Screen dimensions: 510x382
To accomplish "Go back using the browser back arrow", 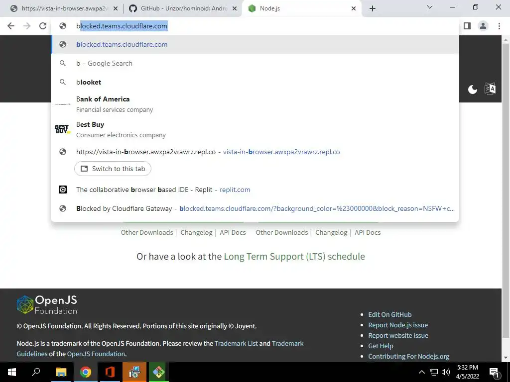I will click(x=11, y=26).
